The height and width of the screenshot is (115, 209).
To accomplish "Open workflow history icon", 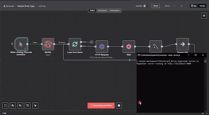I will 175,6.
